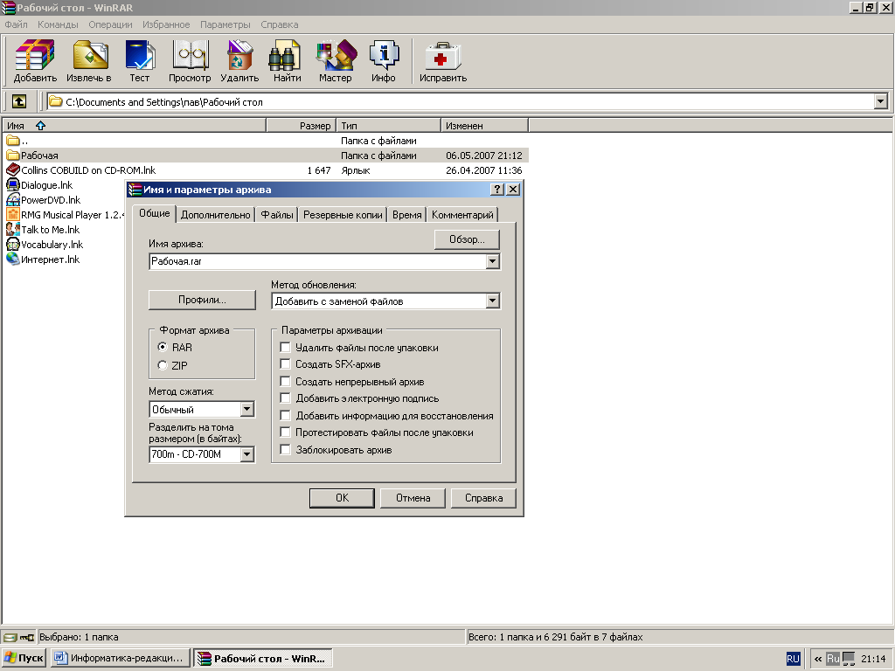
Task: Open the Пуск Start button
Action: (24, 659)
